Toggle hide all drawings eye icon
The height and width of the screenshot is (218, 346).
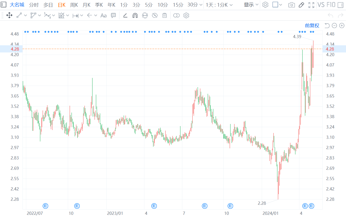click(x=155, y=15)
